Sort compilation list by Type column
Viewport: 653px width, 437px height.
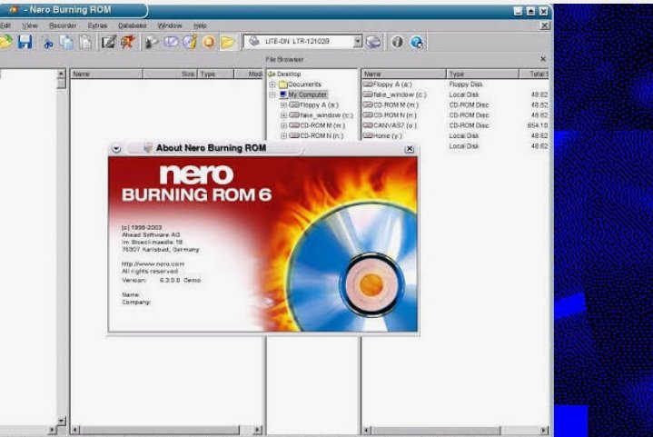pyautogui.click(x=216, y=74)
